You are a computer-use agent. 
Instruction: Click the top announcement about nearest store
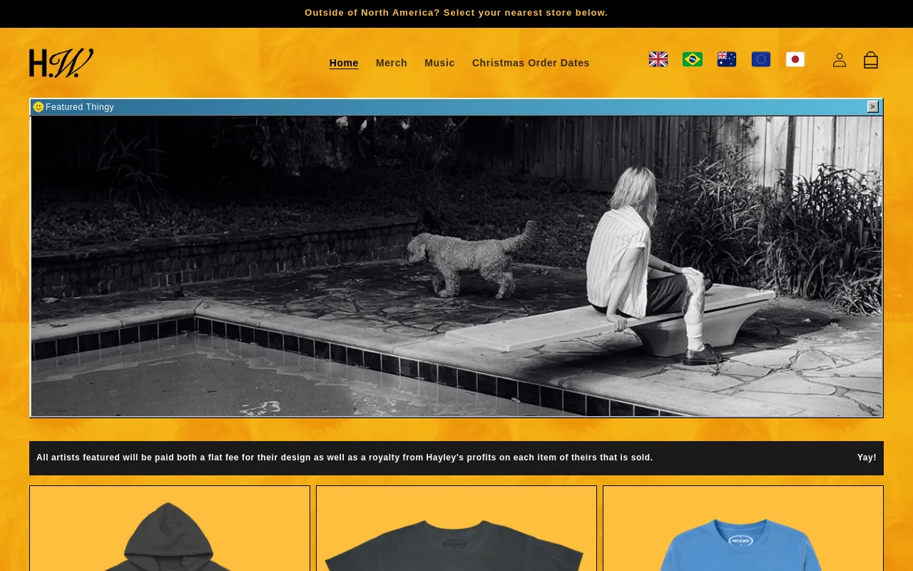456,13
